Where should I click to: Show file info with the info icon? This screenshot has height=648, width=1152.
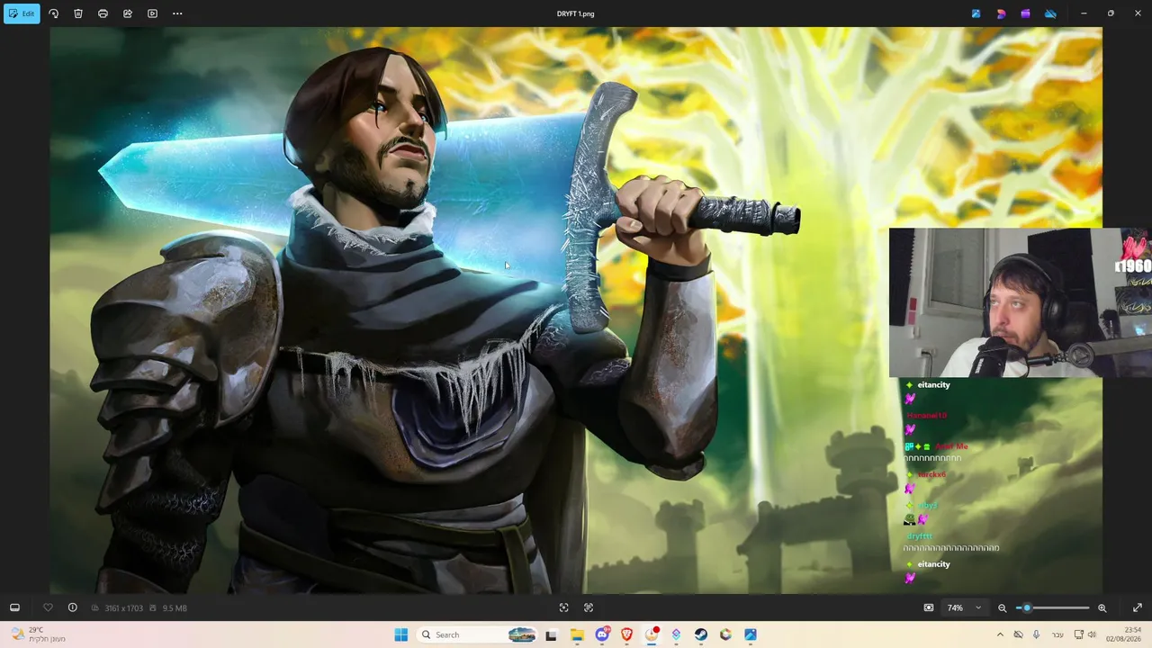click(73, 607)
